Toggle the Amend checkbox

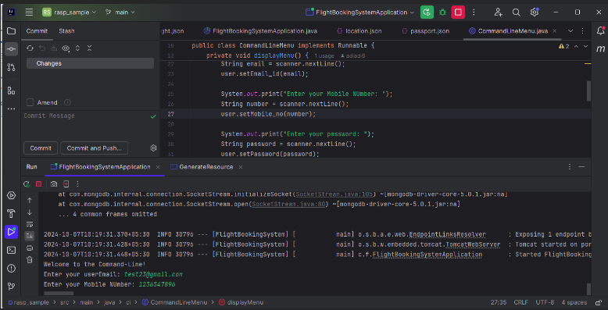coord(30,103)
